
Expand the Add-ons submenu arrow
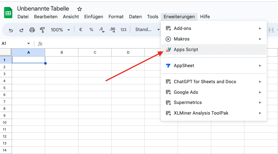[x=260, y=28]
